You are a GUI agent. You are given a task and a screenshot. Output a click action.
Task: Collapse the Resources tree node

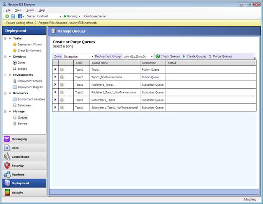coord(5,93)
